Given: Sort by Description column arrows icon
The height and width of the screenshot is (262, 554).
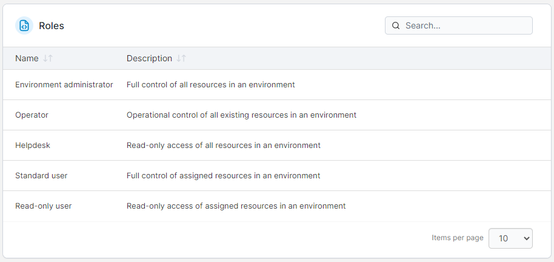Looking at the screenshot, I should click(x=181, y=58).
